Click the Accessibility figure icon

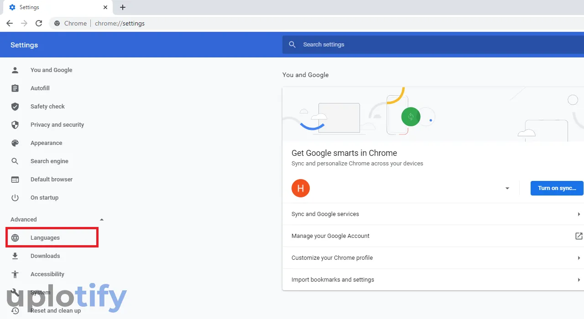15,274
